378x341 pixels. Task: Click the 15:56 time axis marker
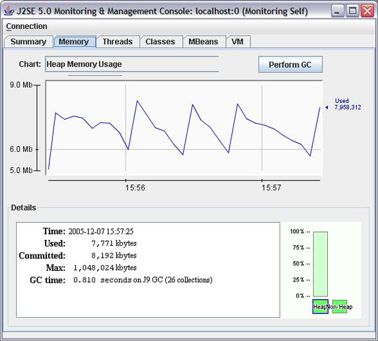coord(135,188)
